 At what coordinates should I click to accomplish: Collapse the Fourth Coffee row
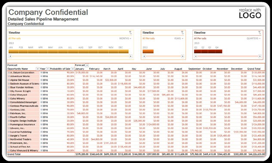[9, 117]
